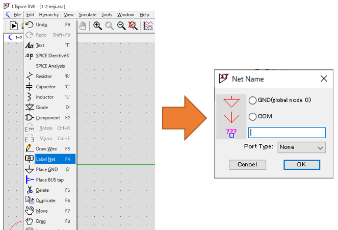This screenshot has height=230, width=338.
Task: Open the File menu
Action: (x=17, y=15)
